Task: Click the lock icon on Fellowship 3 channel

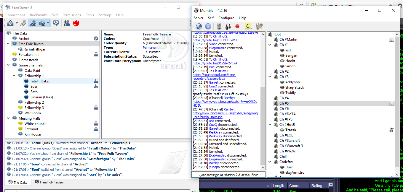Action: [x=96, y=108]
